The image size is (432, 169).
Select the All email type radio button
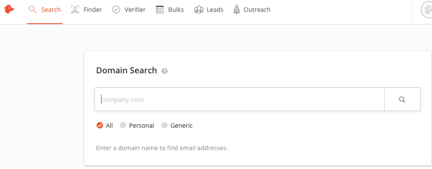(99, 126)
